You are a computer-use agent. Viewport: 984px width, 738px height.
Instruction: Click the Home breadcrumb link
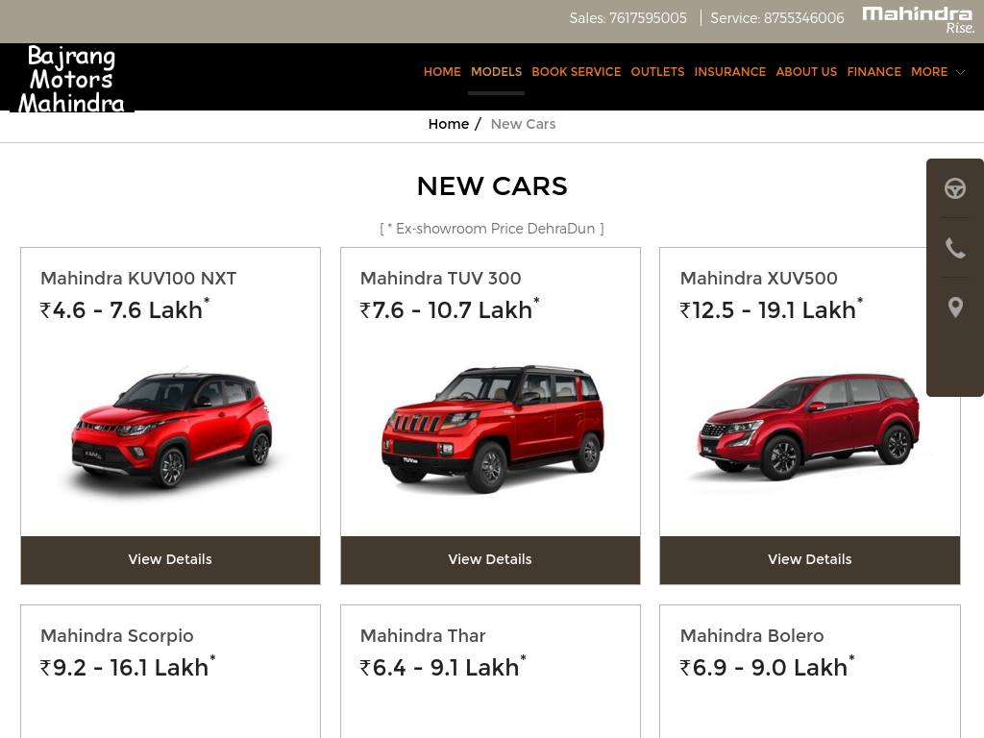pyautogui.click(x=448, y=124)
